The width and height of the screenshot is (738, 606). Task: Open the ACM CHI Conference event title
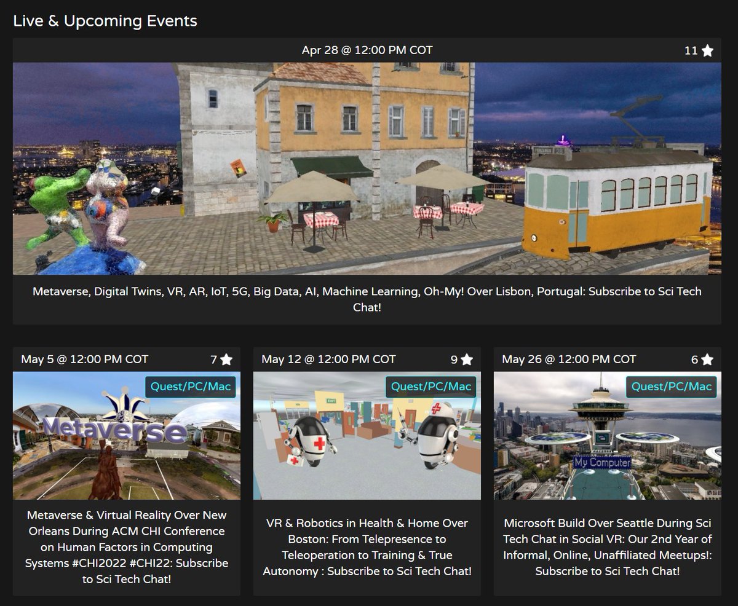[x=127, y=547]
